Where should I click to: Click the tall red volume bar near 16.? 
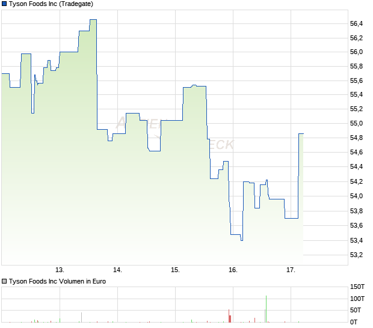click(229, 316)
